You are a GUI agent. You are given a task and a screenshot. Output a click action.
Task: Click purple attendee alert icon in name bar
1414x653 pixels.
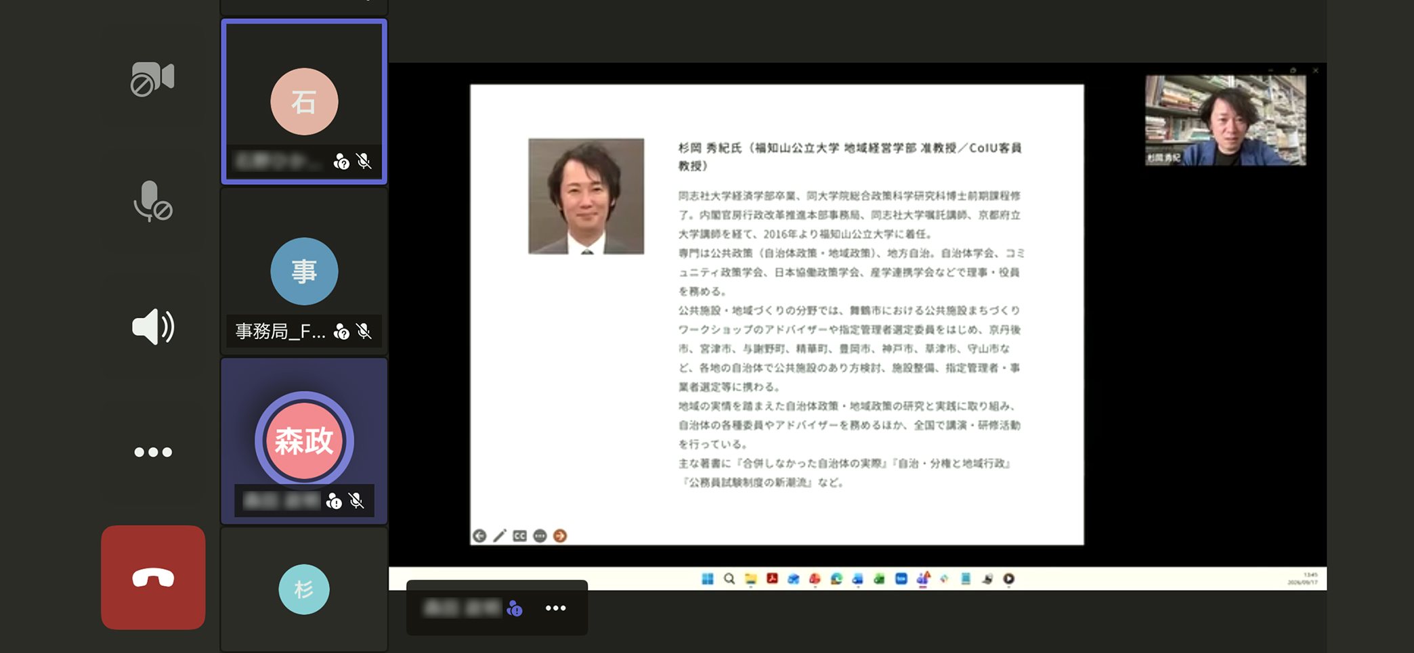pyautogui.click(x=515, y=608)
